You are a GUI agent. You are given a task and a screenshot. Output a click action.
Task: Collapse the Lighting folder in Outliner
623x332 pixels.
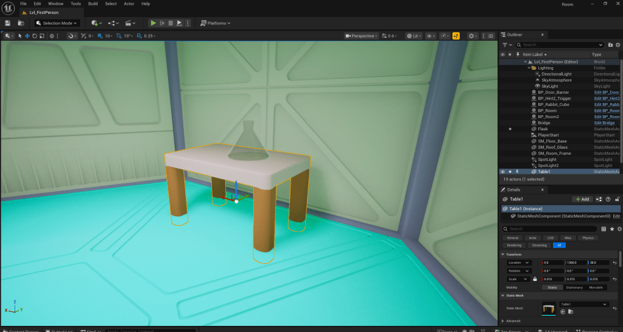point(527,68)
